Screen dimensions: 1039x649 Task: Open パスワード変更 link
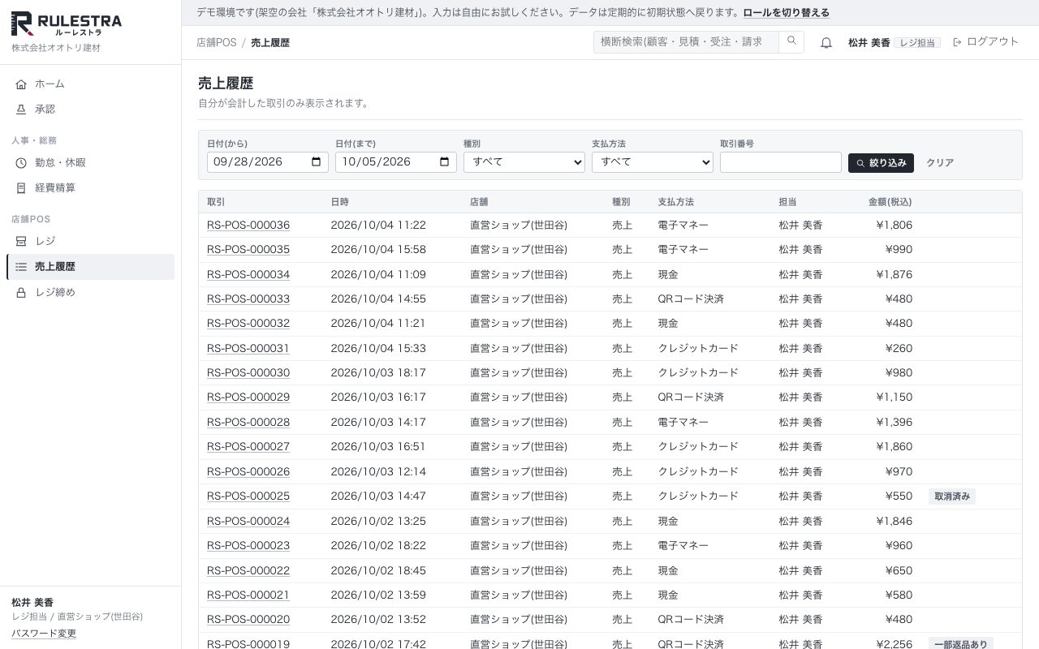[44, 634]
